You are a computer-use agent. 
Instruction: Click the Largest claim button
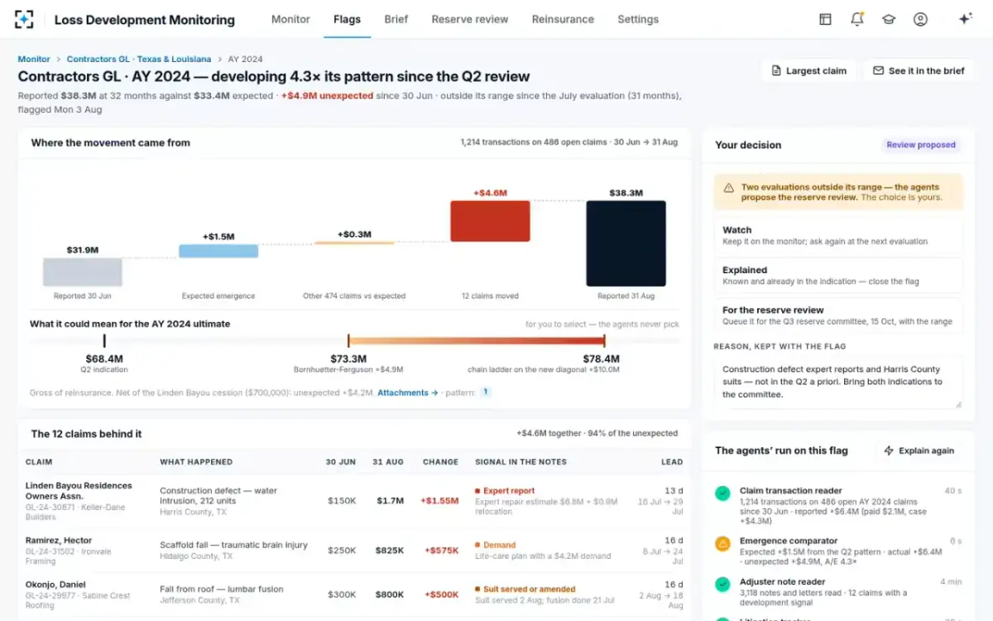coord(808,71)
